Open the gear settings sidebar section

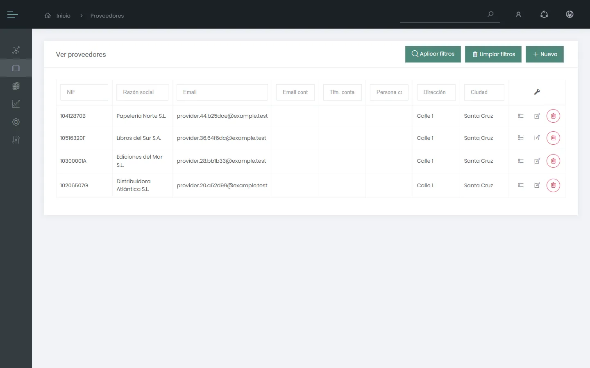[16, 122]
